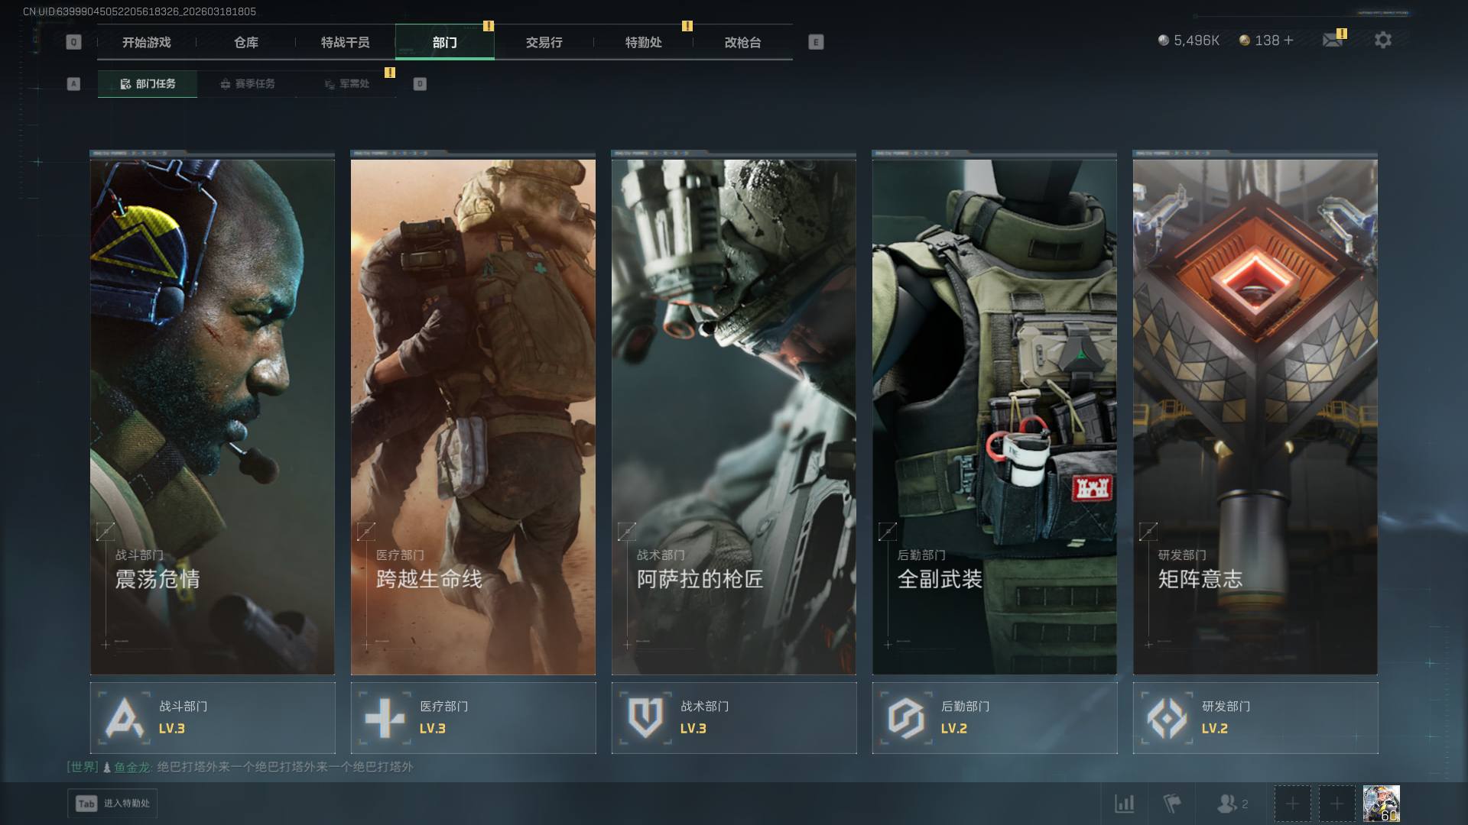Open the friends list icon

click(x=1227, y=804)
